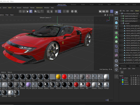Open Object Manager hamburger menu icon
140x105 pixels.
point(120,11)
